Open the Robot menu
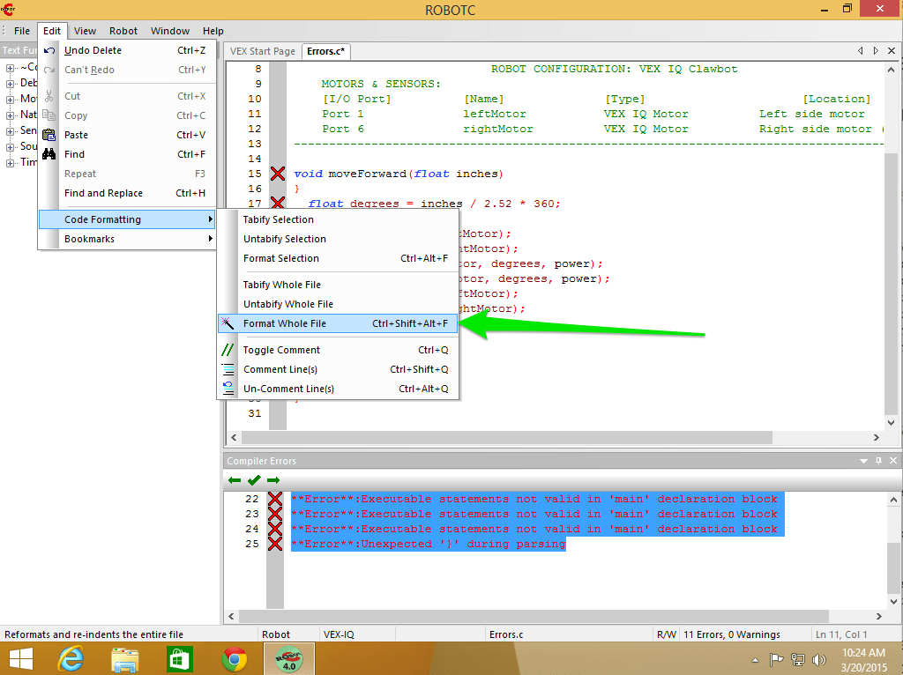The width and height of the screenshot is (903, 675). [x=123, y=30]
